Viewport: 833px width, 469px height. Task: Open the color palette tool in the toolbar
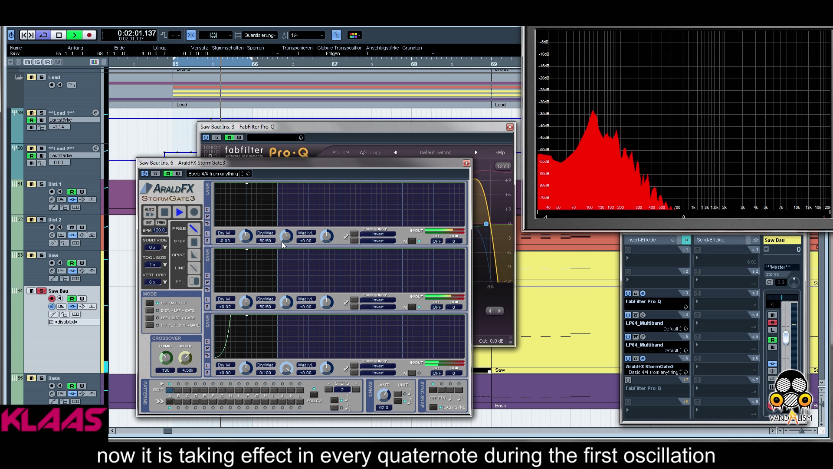(x=354, y=35)
